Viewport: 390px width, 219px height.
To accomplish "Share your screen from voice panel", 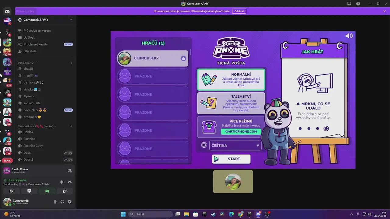I will 29,191.
